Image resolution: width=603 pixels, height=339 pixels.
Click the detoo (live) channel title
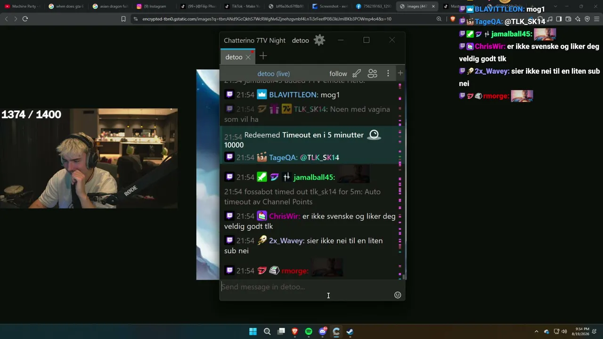coord(273,73)
